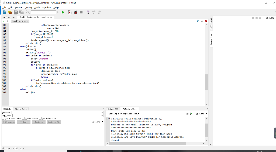Open Options in the Call Stack panel
Viewport: 276px width, 152px height.
point(270,18)
